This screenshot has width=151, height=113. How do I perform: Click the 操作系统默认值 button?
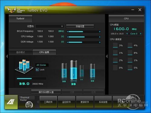46,92
